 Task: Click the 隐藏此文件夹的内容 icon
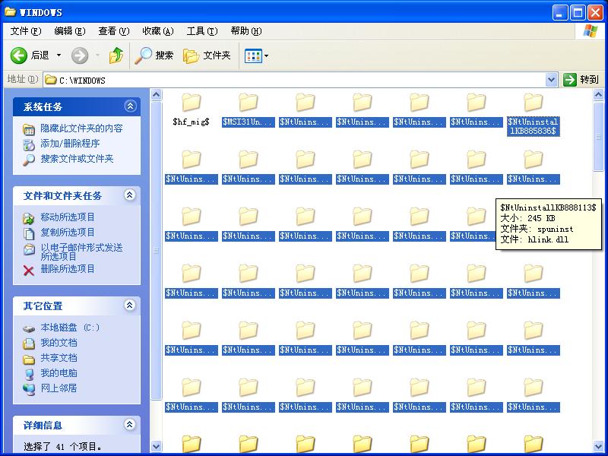pyautogui.click(x=29, y=129)
